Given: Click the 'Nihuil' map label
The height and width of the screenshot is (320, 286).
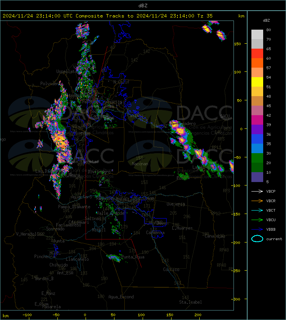Looking at the screenshot, I should coord(99,230).
